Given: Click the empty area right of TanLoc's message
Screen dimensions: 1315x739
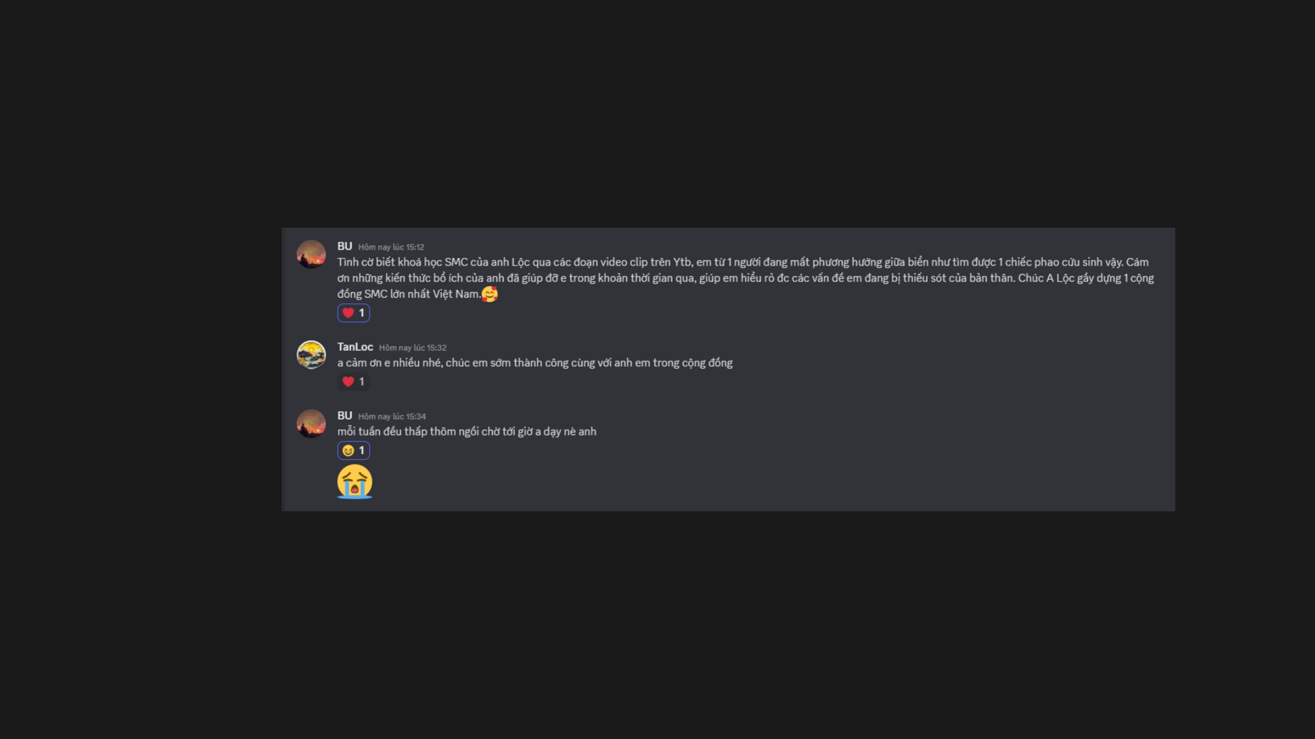Looking at the screenshot, I should pyautogui.click(x=952, y=363).
